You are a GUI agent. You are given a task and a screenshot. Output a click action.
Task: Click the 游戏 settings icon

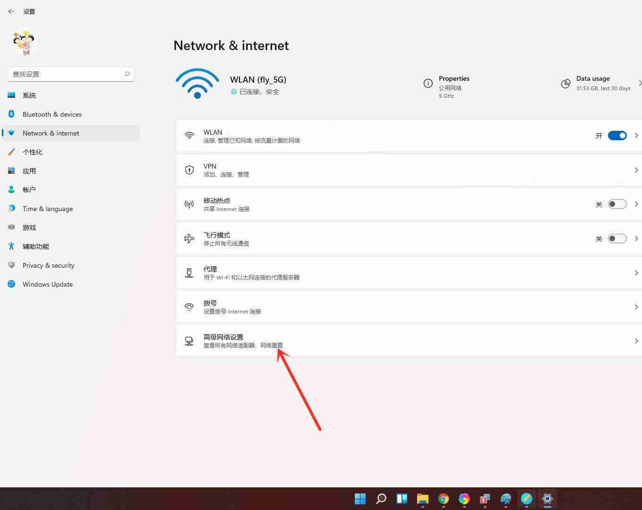click(11, 227)
